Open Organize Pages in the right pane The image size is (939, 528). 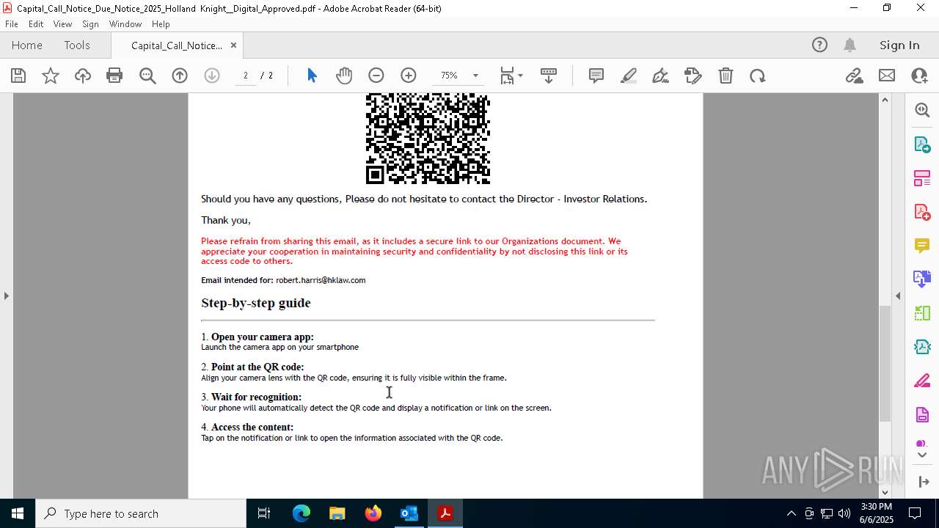pyautogui.click(x=922, y=178)
